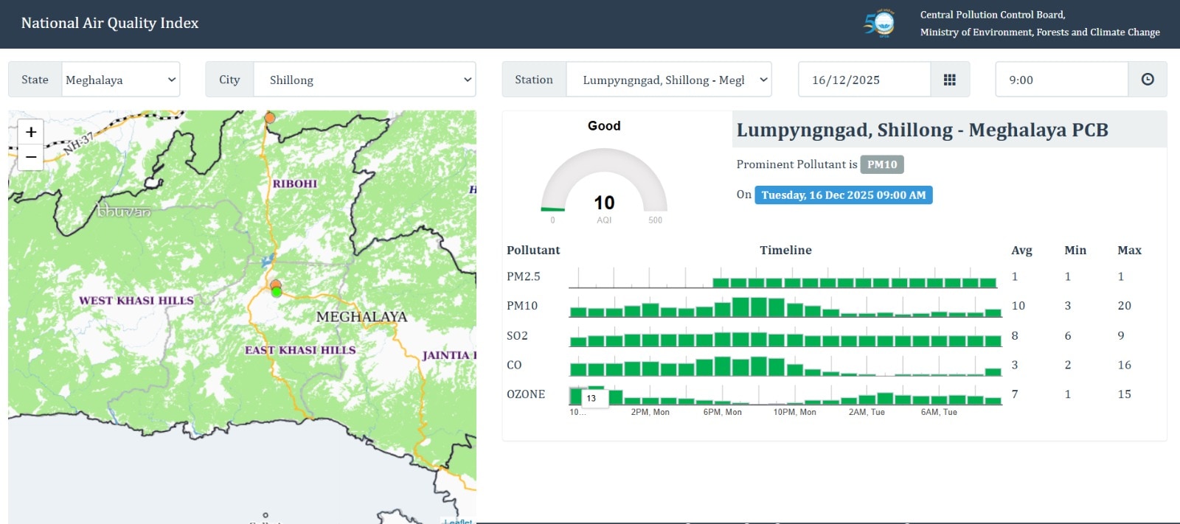Click the Tuesday 16 Dec 2025 date badge
Screen dimensions: 1180x524
coord(843,195)
